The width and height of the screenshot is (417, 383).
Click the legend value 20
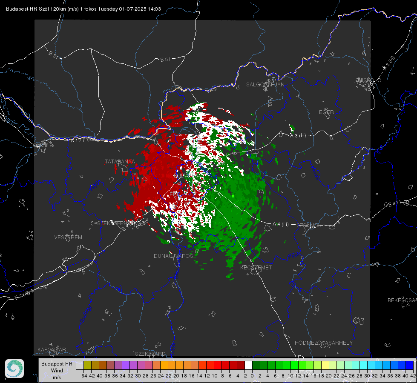(x=329, y=376)
